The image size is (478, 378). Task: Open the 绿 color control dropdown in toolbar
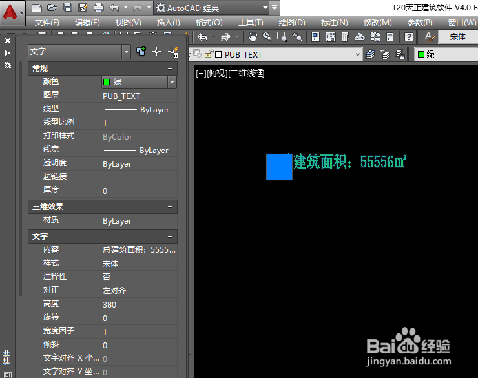point(446,54)
